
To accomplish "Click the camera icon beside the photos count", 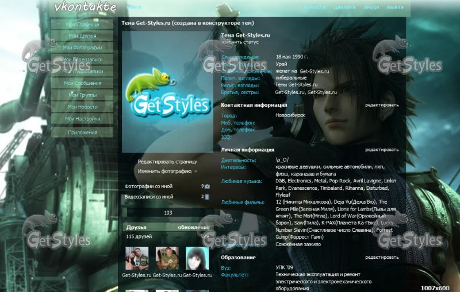I will click(208, 186).
